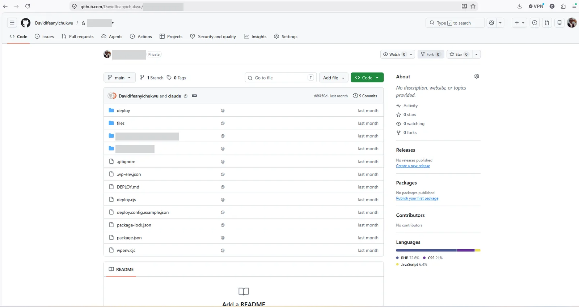The height and width of the screenshot is (307, 579).
Task: Open the create new plus dropdown
Action: point(519,23)
